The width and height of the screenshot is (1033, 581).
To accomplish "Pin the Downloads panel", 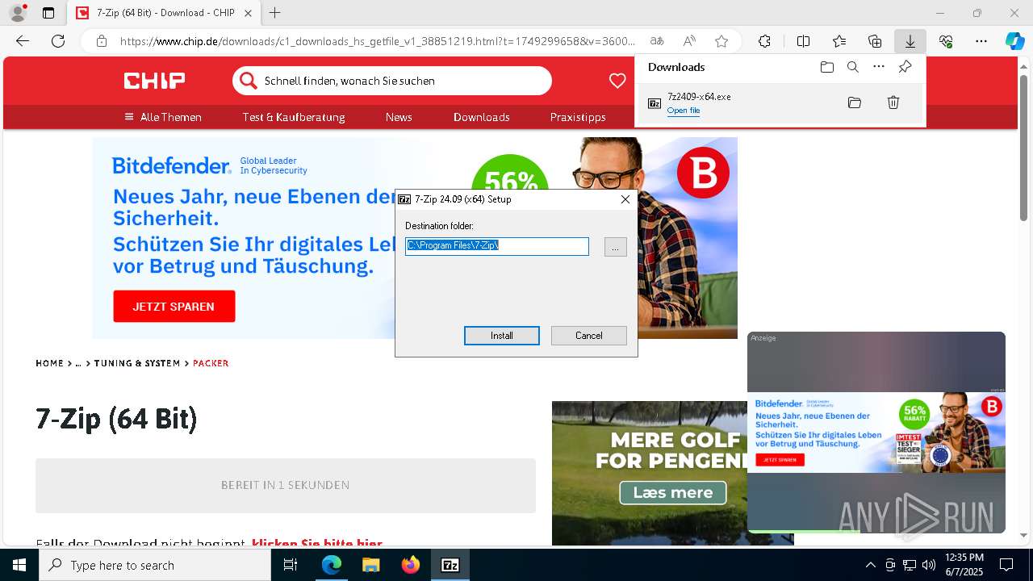I will tap(905, 67).
